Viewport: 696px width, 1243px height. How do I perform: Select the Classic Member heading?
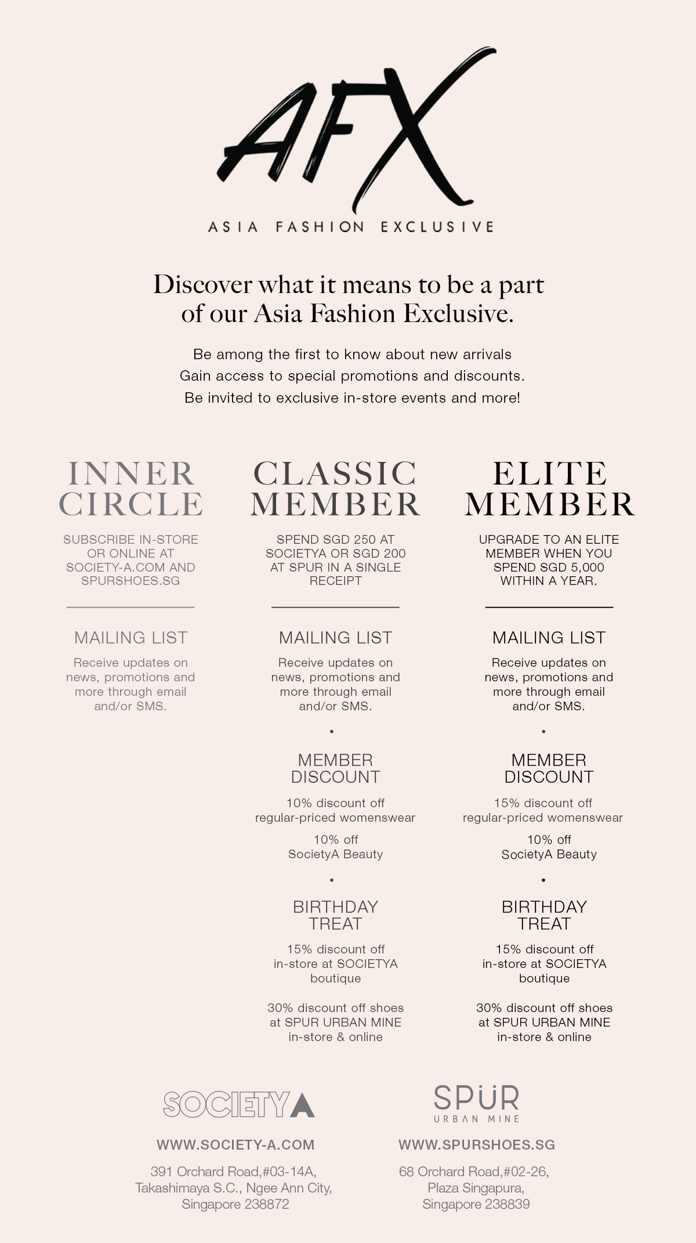335,489
